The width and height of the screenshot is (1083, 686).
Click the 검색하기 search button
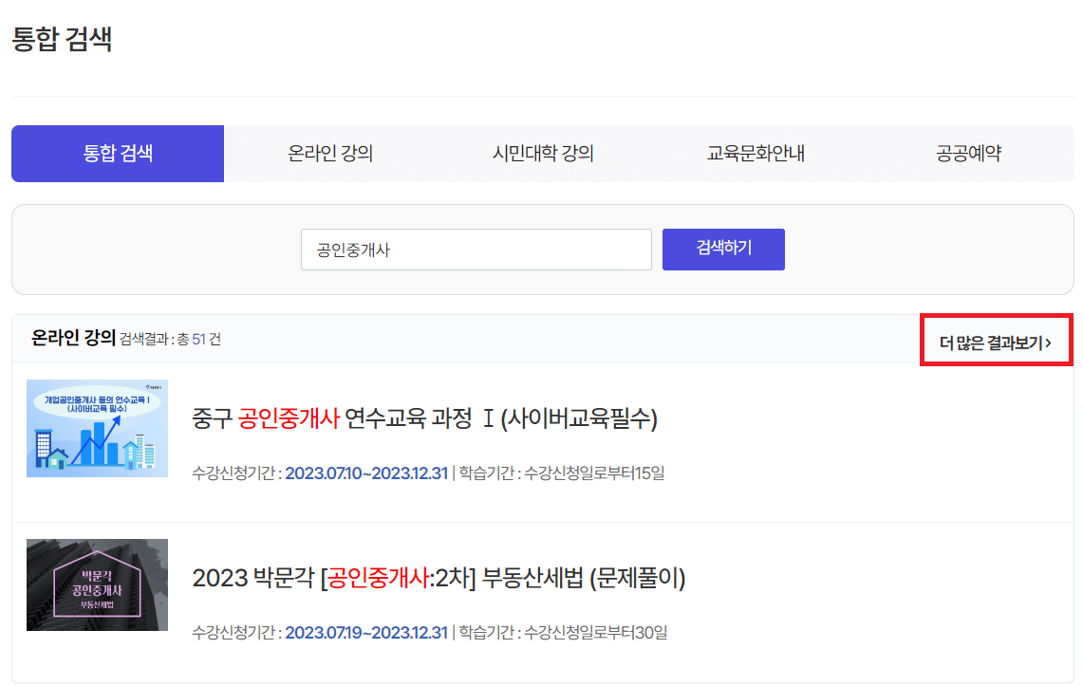723,249
